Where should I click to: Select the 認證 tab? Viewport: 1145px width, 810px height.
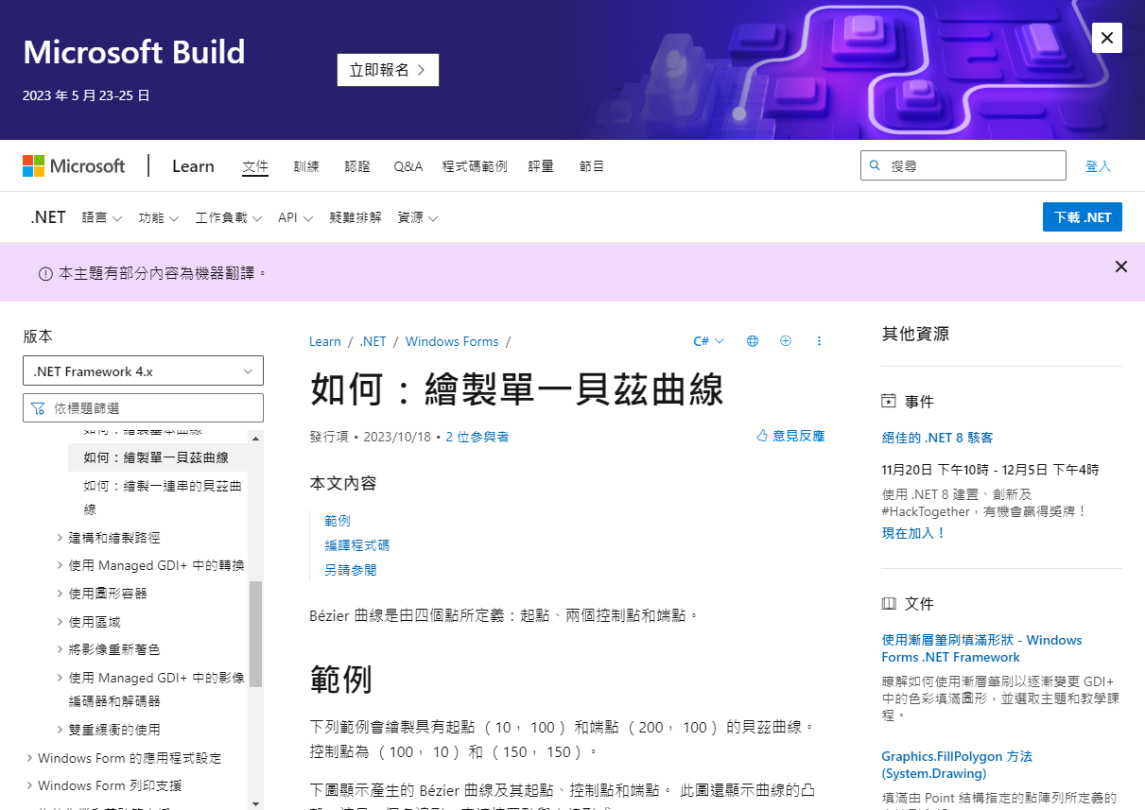point(357,166)
